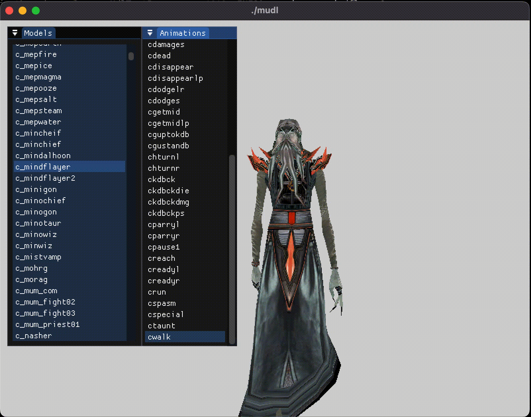
Task: Click the Animations list scrollbar thumb
Action: 232,250
